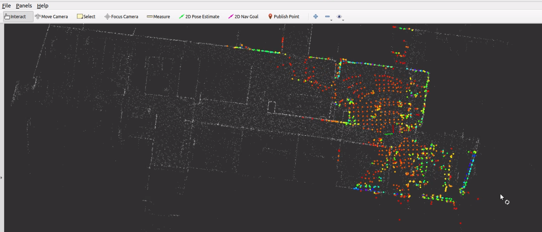The height and width of the screenshot is (232, 542).
Task: Click the eye visibility icon in toolbar
Action: 339,16
